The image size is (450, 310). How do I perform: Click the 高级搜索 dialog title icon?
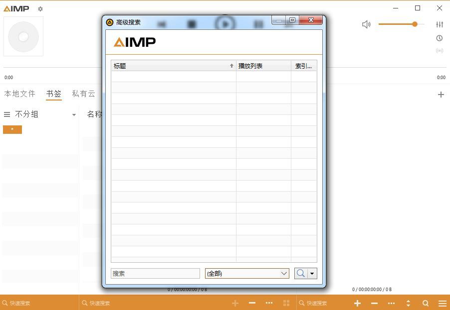[x=110, y=22]
